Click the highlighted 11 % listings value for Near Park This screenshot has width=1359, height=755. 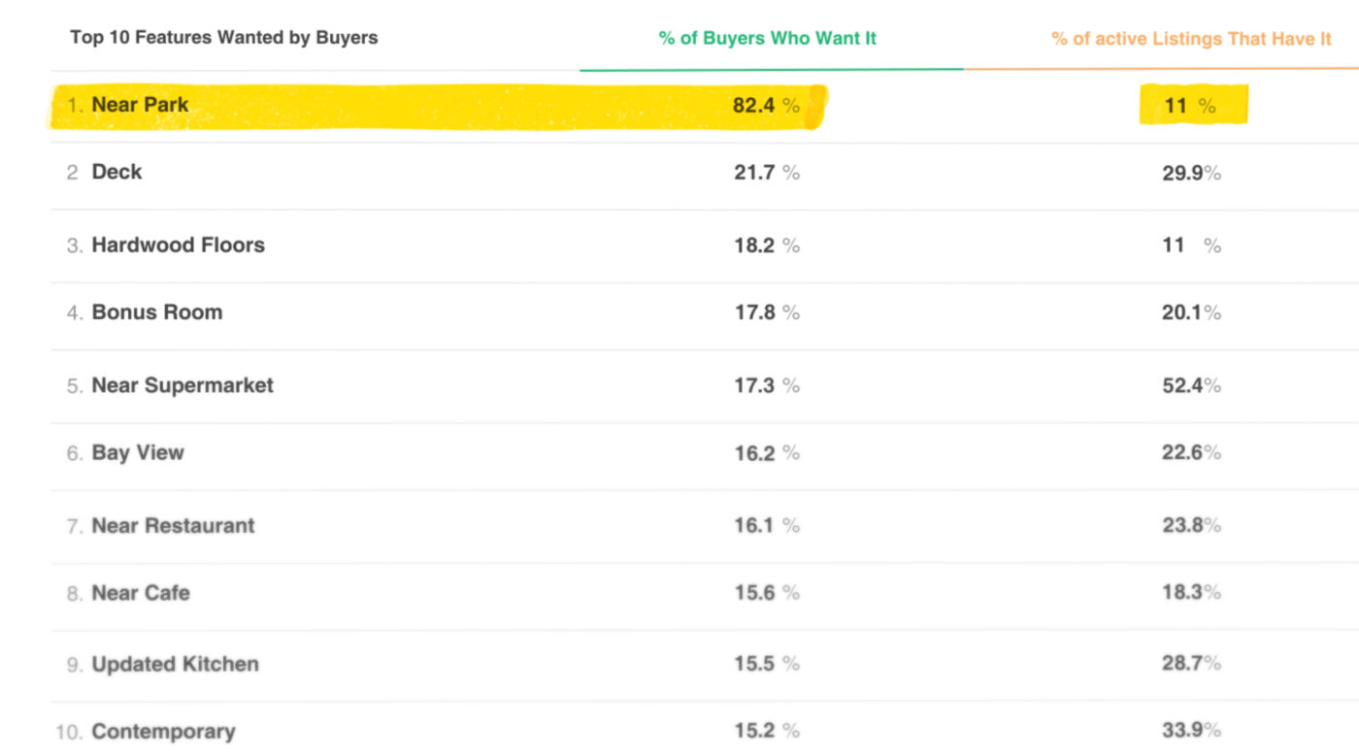[x=1190, y=106]
